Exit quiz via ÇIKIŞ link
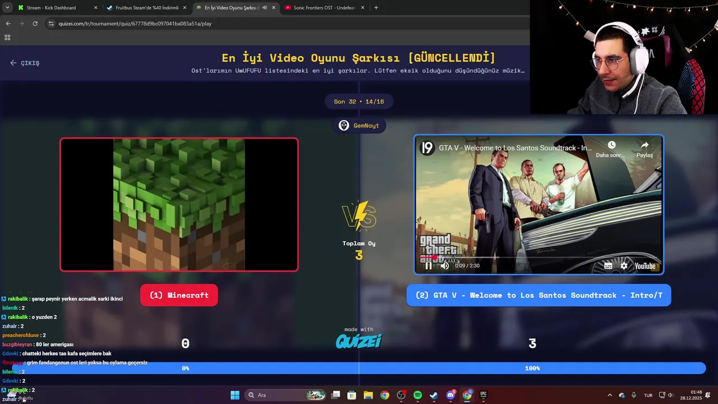The image size is (718, 404). coord(25,63)
